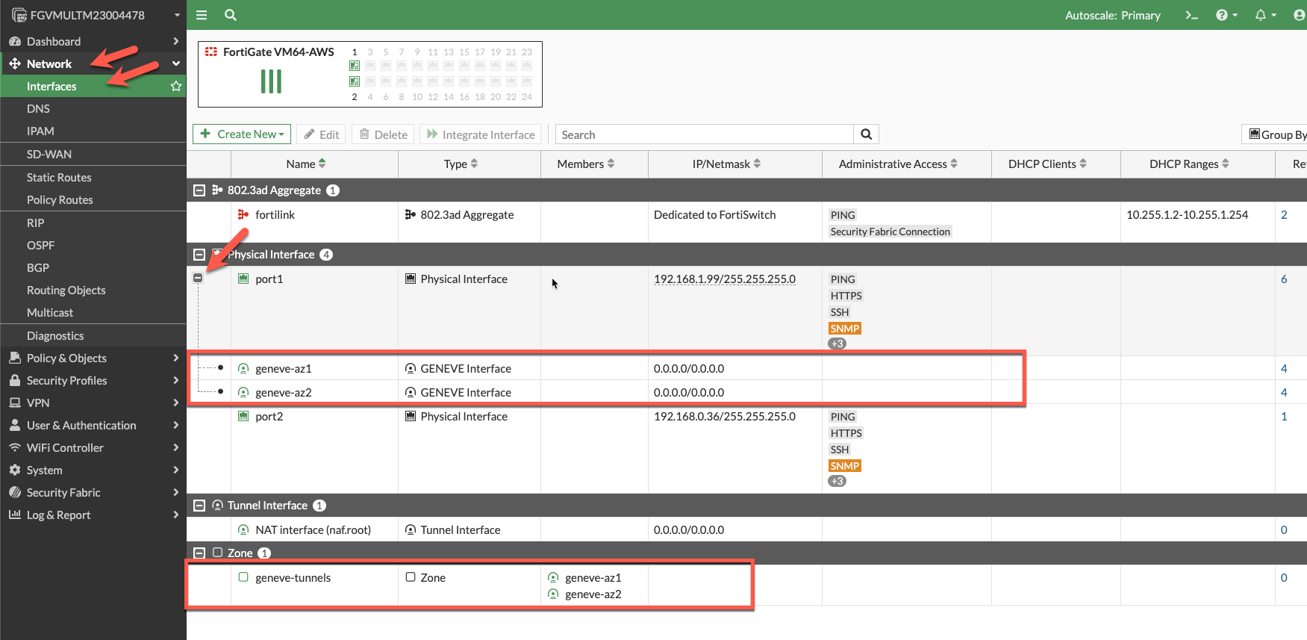This screenshot has width=1307, height=640.
Task: Open the Create New dropdown
Action: pyautogui.click(x=242, y=134)
